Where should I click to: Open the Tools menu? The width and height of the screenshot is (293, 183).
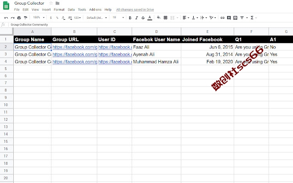[x=82, y=10]
